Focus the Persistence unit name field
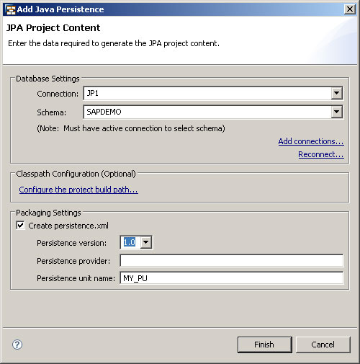The width and height of the screenshot is (360, 364). click(232, 278)
